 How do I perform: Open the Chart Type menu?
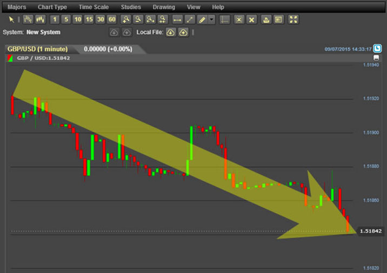click(x=52, y=7)
